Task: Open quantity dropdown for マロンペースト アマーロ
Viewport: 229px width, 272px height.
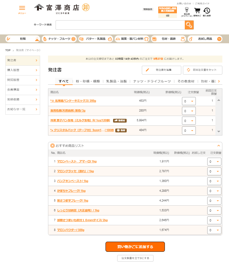Action: pos(214,162)
